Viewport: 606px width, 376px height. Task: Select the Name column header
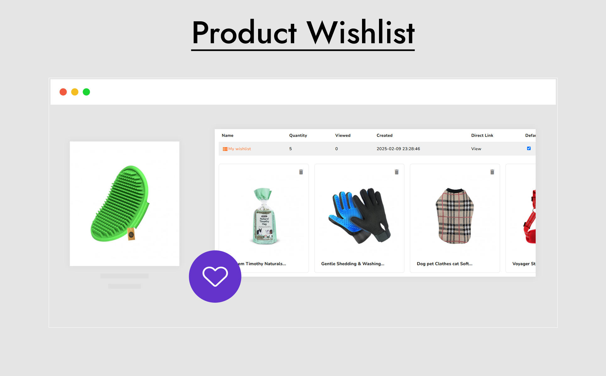(228, 135)
